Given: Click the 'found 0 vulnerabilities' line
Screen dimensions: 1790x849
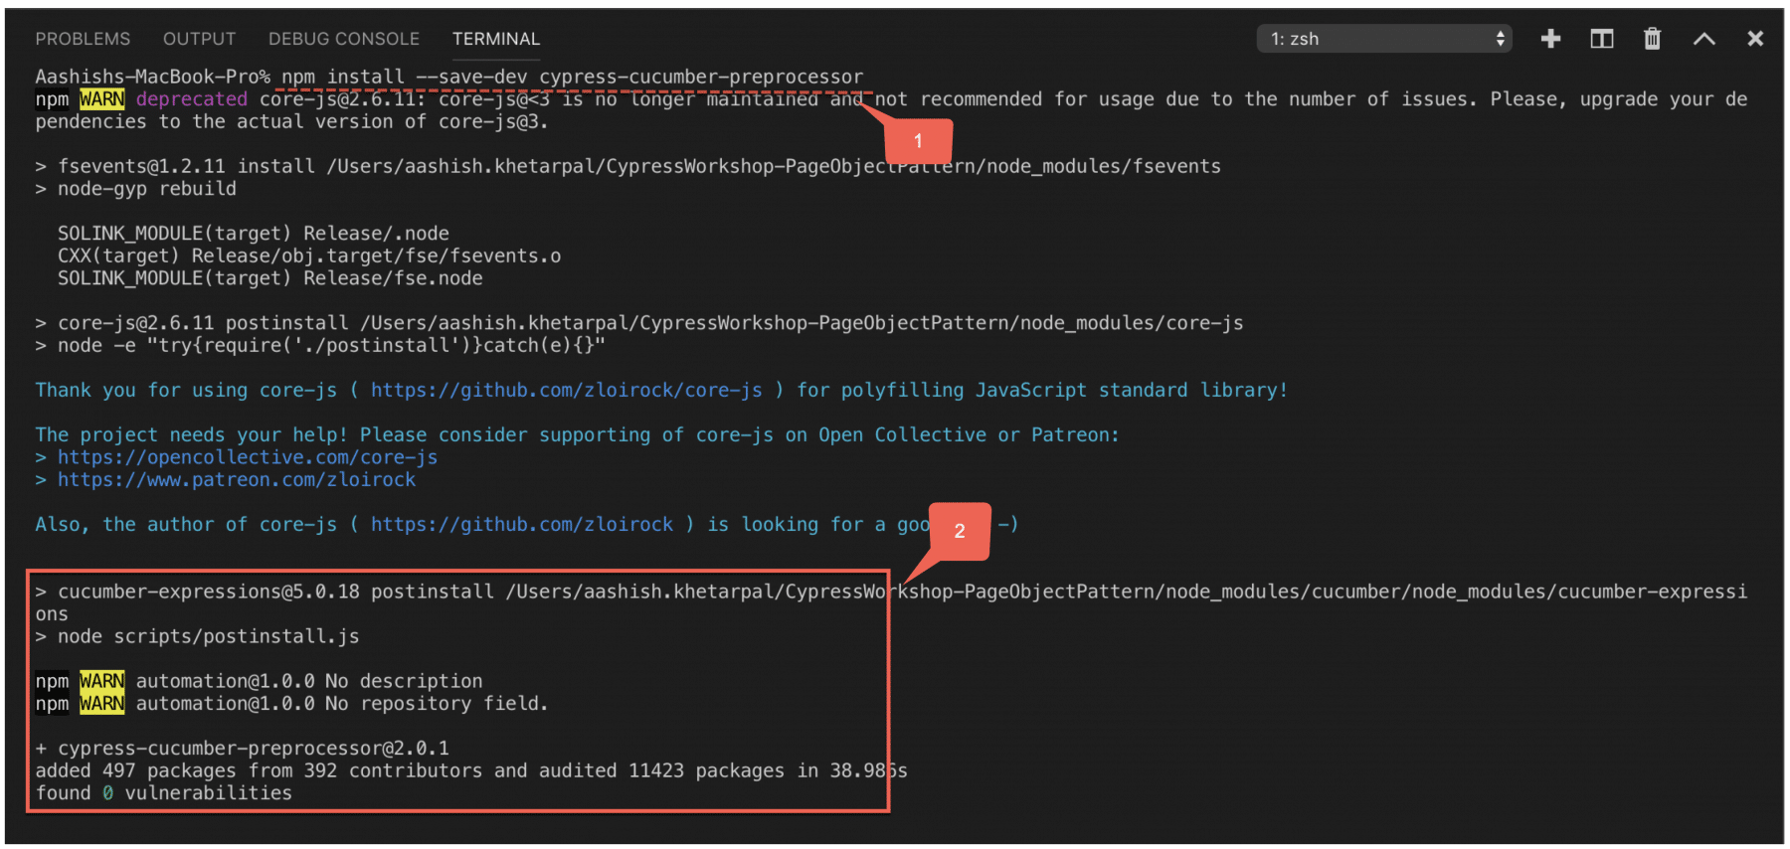Looking at the screenshot, I should pyautogui.click(x=164, y=793).
